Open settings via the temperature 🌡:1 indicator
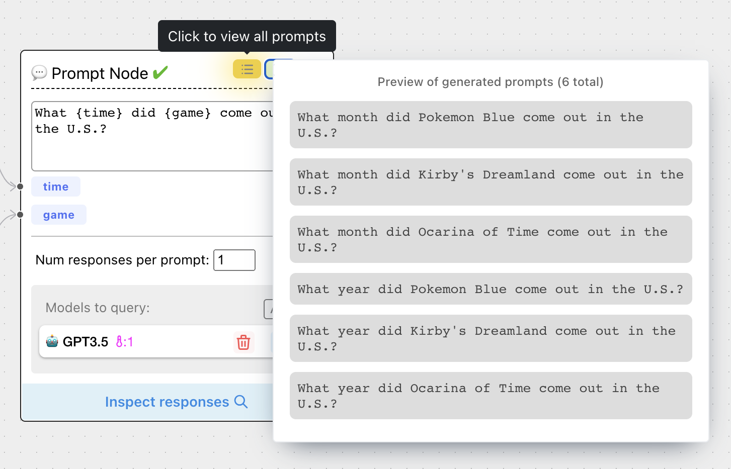731x469 pixels. [124, 341]
